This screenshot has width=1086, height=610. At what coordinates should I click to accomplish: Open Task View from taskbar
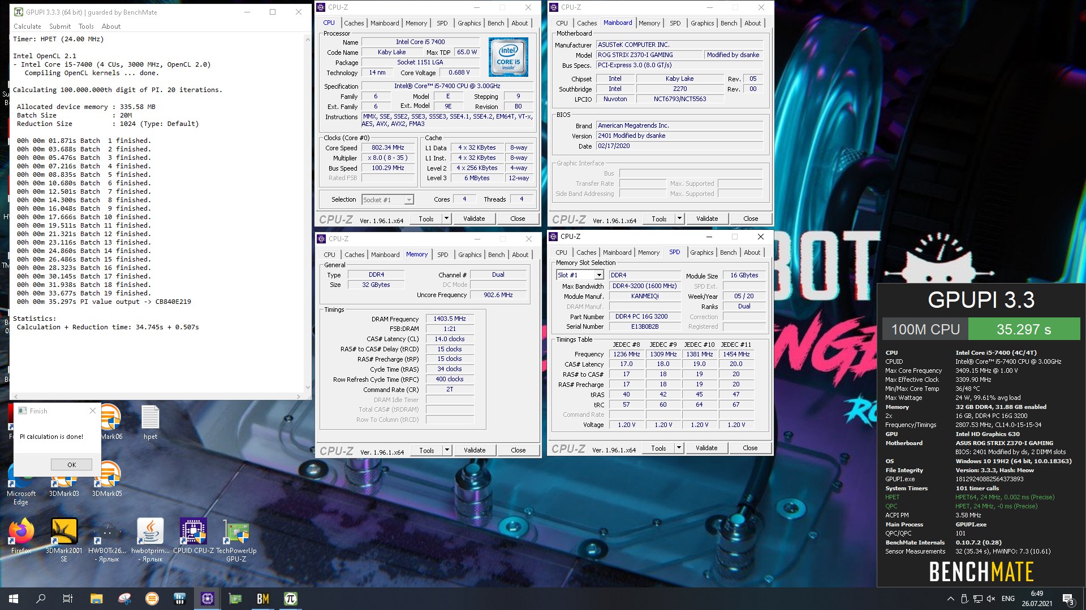[68, 599]
